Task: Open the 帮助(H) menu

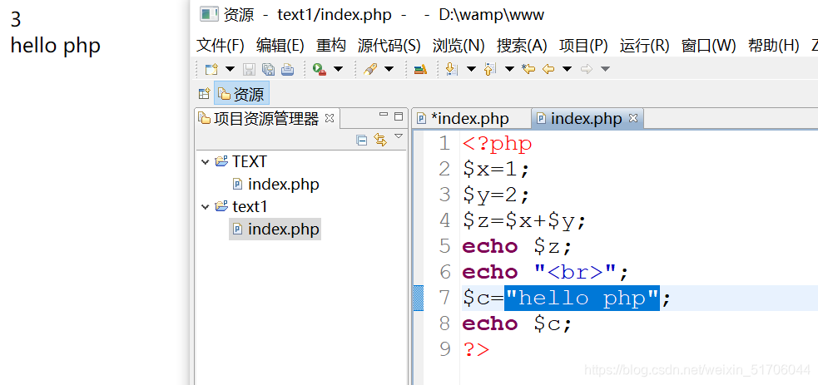Action: coord(773,46)
